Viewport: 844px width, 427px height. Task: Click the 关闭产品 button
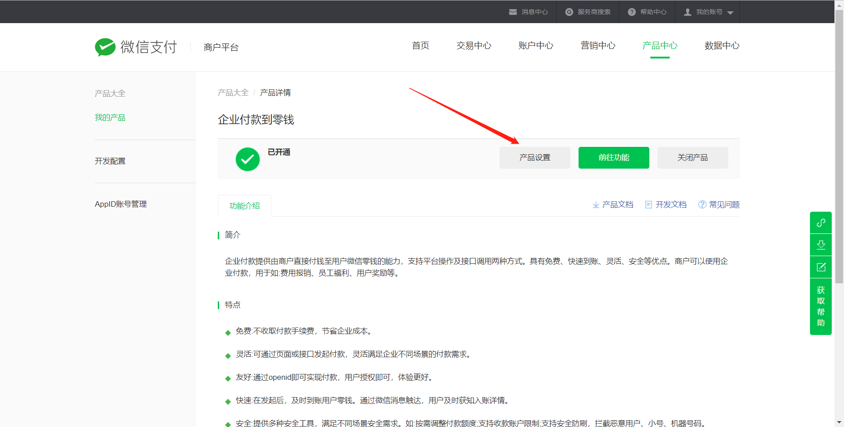pos(693,158)
